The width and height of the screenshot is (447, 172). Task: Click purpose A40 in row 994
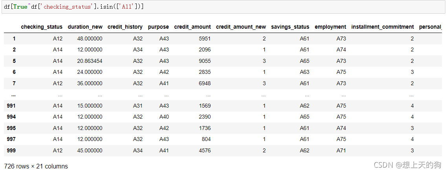coord(164,117)
